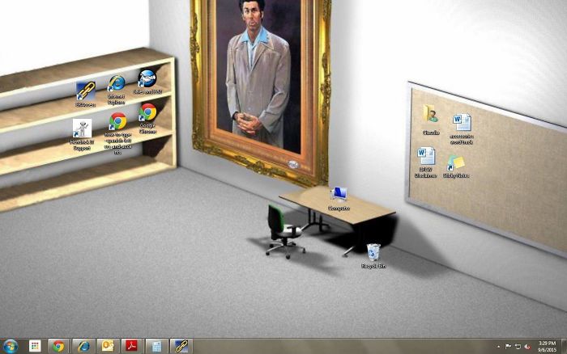Open the ERAccess chain-link desktop shortcut
This screenshot has height=354, width=567.
pos(85,91)
